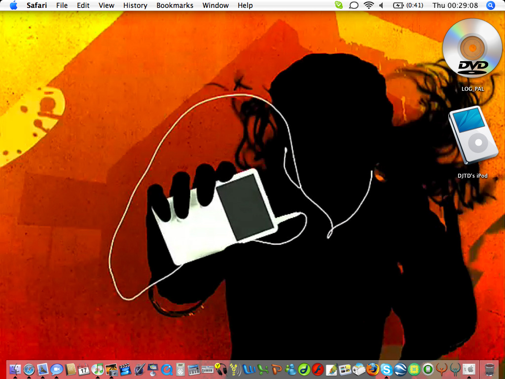Open the Apple menu
The height and width of the screenshot is (379, 505).
(13, 5)
